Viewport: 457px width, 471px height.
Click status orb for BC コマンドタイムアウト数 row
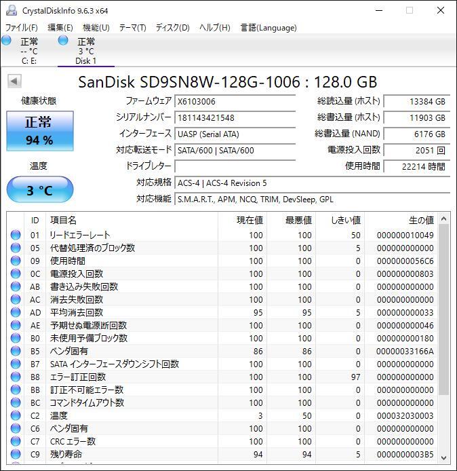tap(16, 402)
